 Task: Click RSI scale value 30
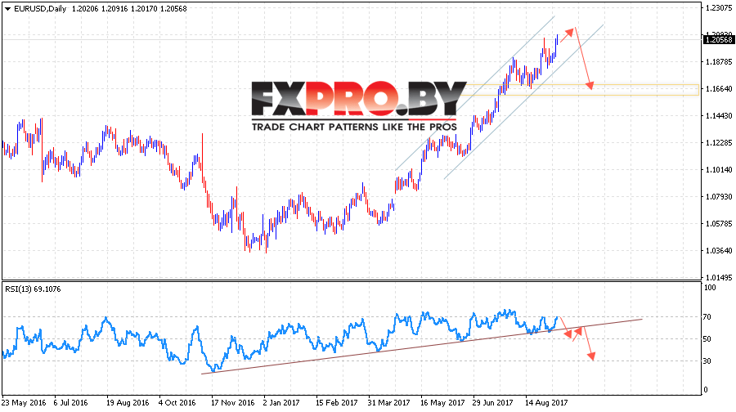708,360
